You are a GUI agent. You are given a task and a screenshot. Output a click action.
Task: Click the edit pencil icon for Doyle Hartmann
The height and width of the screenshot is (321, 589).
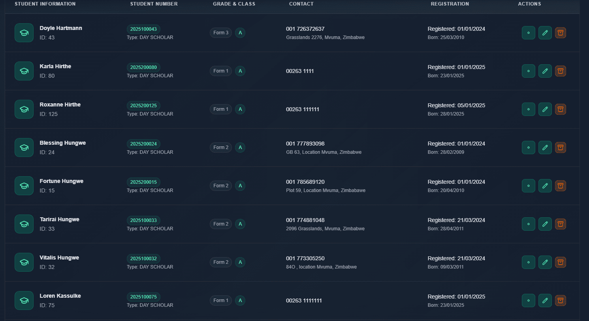click(x=545, y=33)
